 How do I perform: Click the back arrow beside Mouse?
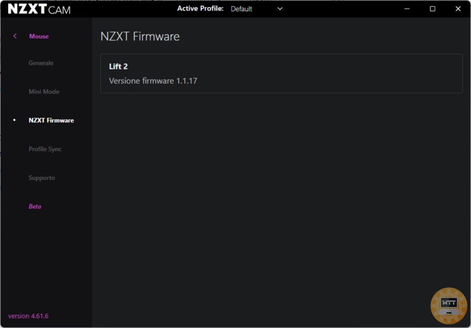pyautogui.click(x=15, y=36)
